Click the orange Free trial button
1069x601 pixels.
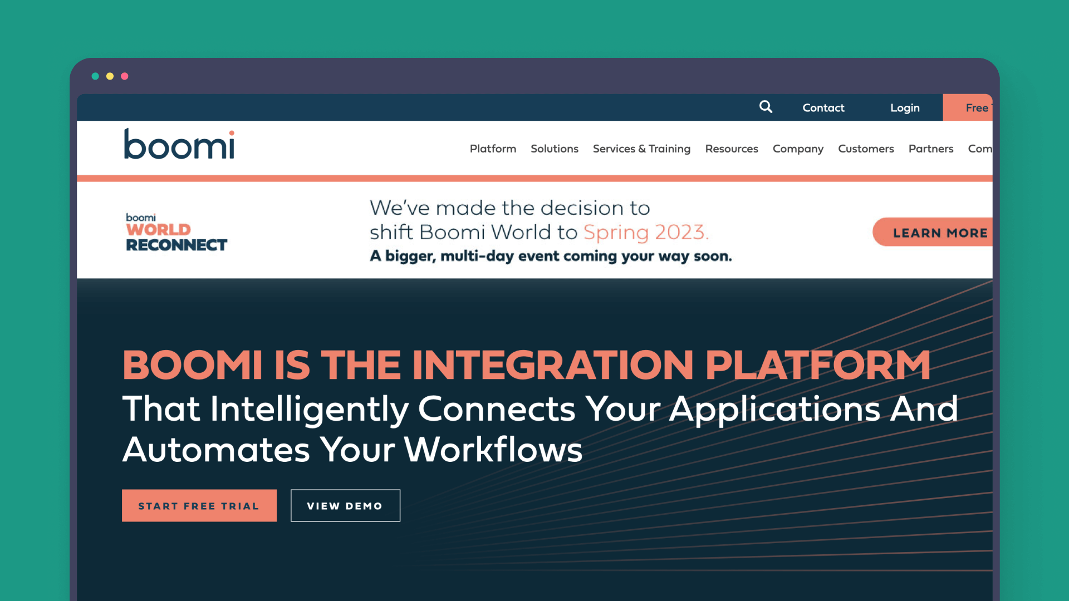(969, 108)
